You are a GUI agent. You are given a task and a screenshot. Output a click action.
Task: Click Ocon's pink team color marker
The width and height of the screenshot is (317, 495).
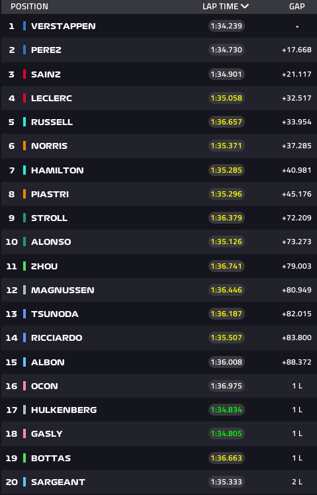point(24,386)
